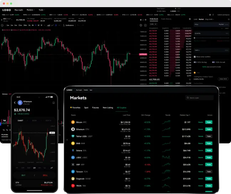Click Verify link in account notice
231x194 pixels.
pos(204,67)
